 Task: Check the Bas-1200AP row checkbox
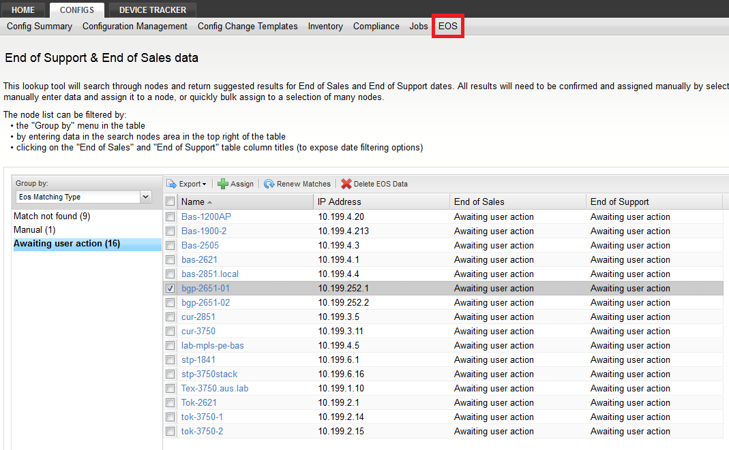(x=170, y=216)
